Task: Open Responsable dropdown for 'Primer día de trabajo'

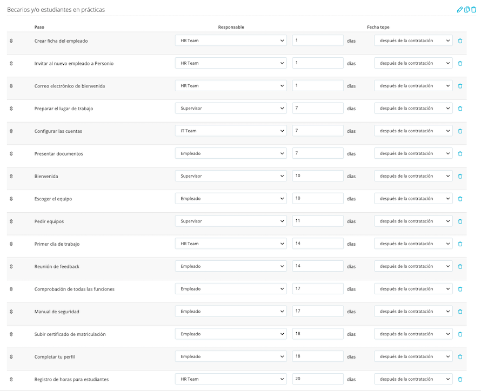Action: [x=231, y=244]
